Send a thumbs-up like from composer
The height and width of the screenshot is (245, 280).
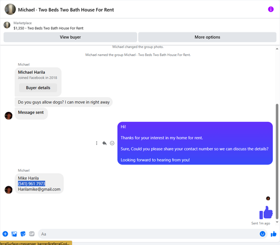click(x=273, y=234)
